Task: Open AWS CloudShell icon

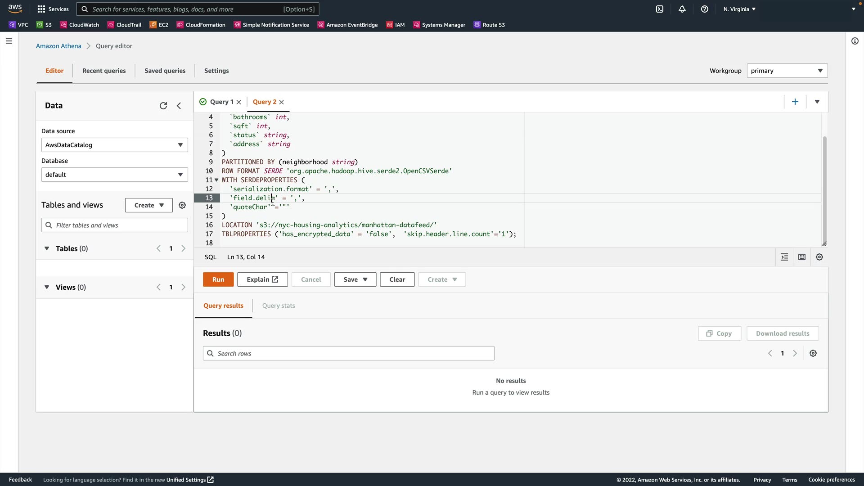Action: pos(660,9)
